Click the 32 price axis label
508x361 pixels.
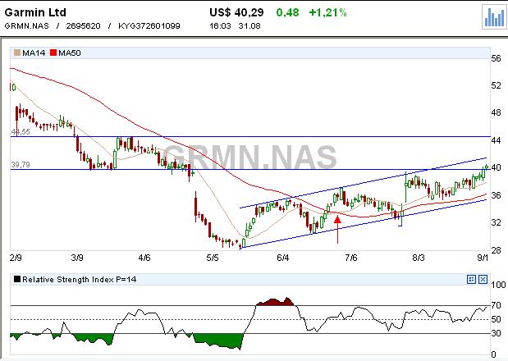tap(496, 222)
